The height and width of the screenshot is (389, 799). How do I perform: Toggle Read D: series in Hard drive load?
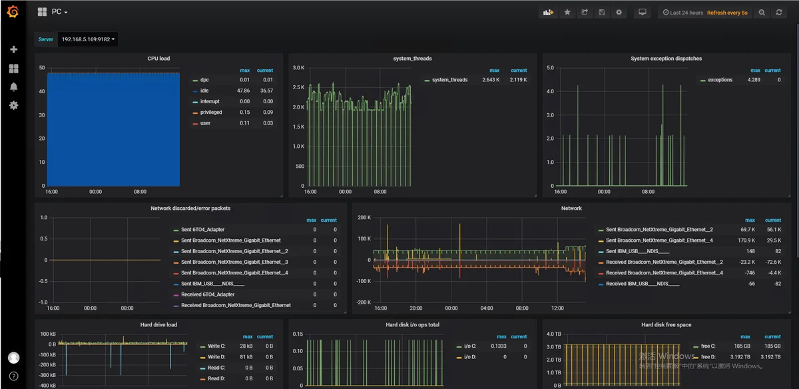216,378
